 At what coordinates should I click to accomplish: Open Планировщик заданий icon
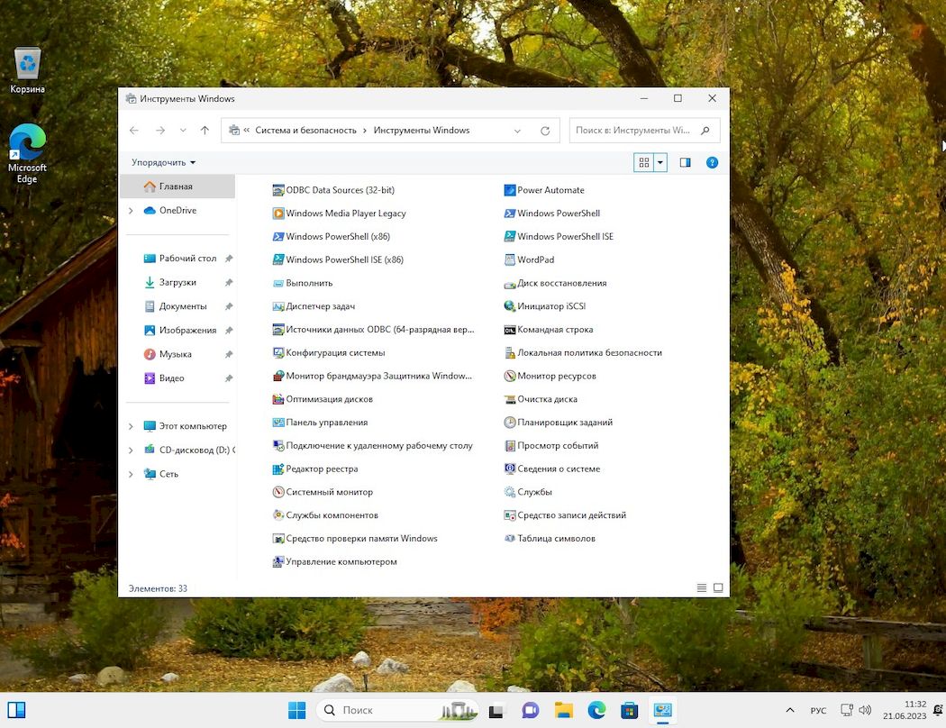[x=510, y=423]
